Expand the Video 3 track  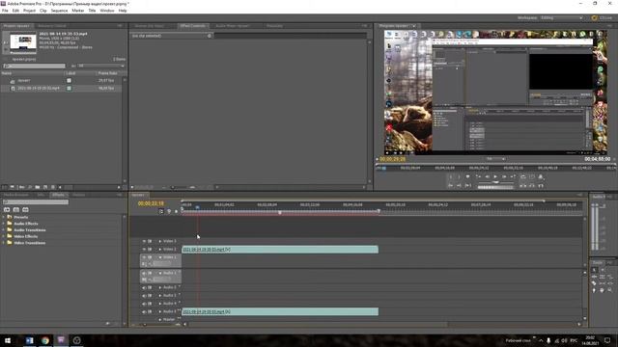tap(160, 241)
